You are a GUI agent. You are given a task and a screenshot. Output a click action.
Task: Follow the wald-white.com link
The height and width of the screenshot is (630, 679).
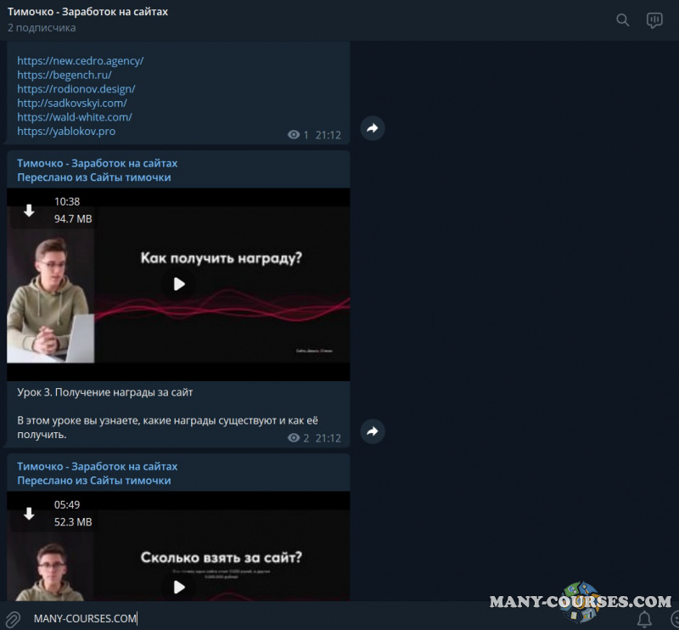[75, 117]
